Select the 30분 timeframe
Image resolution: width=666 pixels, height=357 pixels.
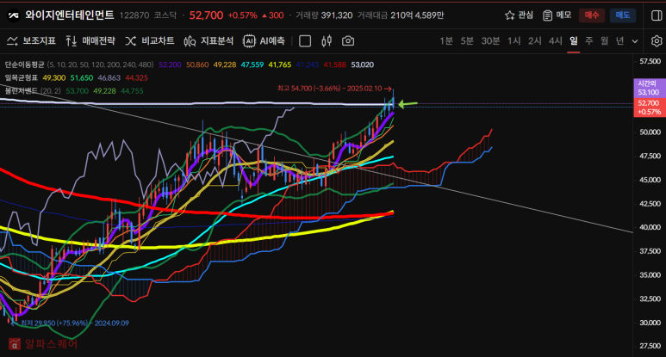coord(490,41)
